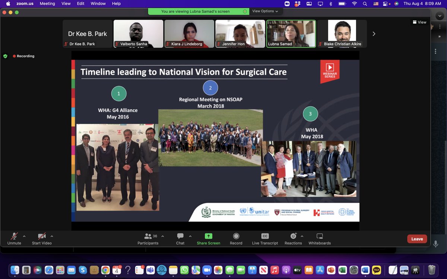Viewport: 447px width, 279px height.
Task: Open the Participants panel
Action: click(148, 239)
